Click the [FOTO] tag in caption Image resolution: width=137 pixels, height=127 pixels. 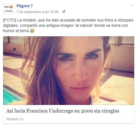9,20
